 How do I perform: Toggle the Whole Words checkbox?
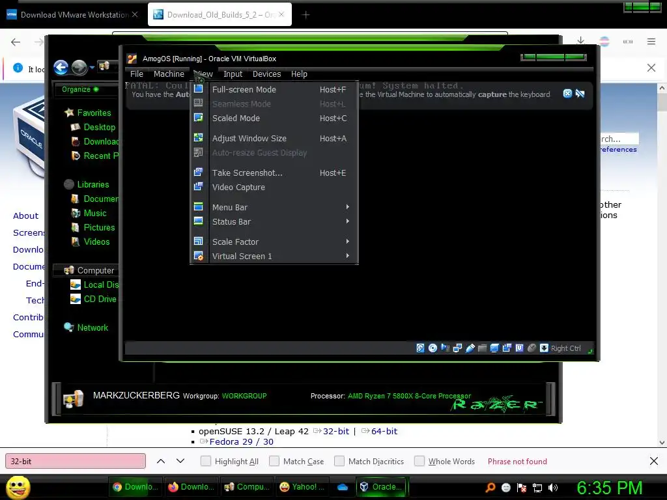pos(419,461)
